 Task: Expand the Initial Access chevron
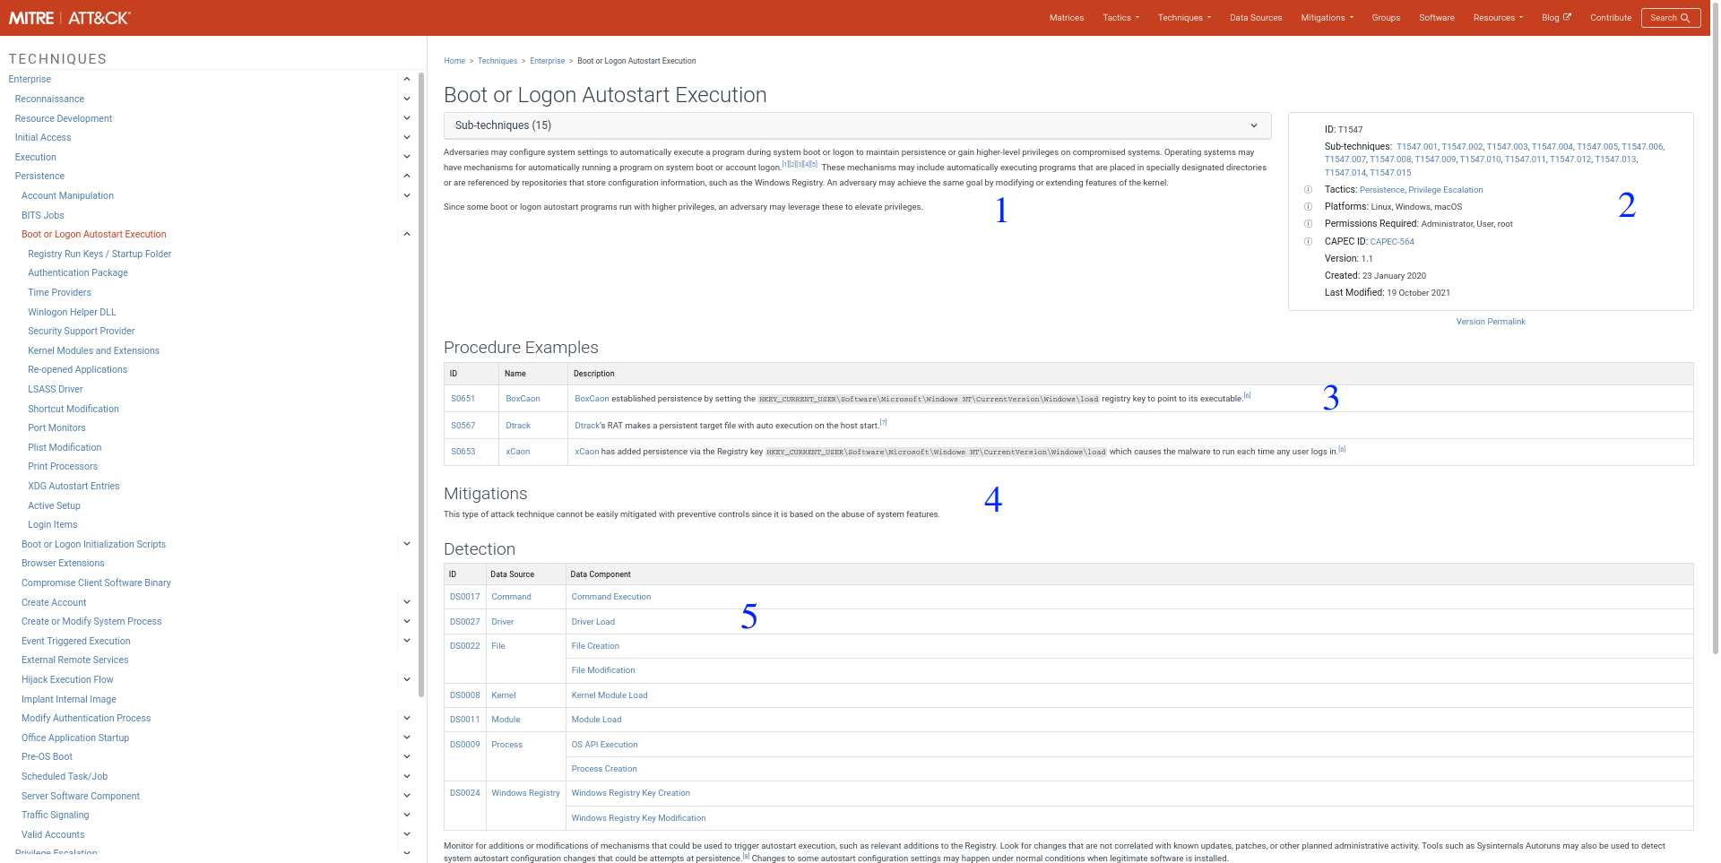[x=407, y=137]
